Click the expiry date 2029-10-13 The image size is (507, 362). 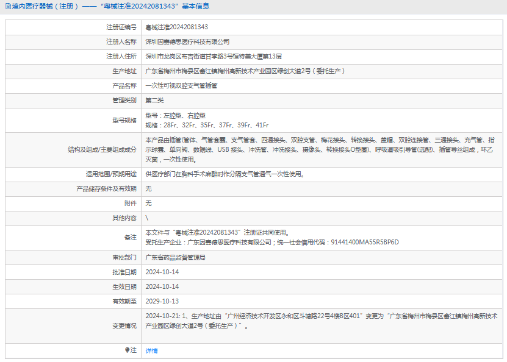tap(162, 301)
